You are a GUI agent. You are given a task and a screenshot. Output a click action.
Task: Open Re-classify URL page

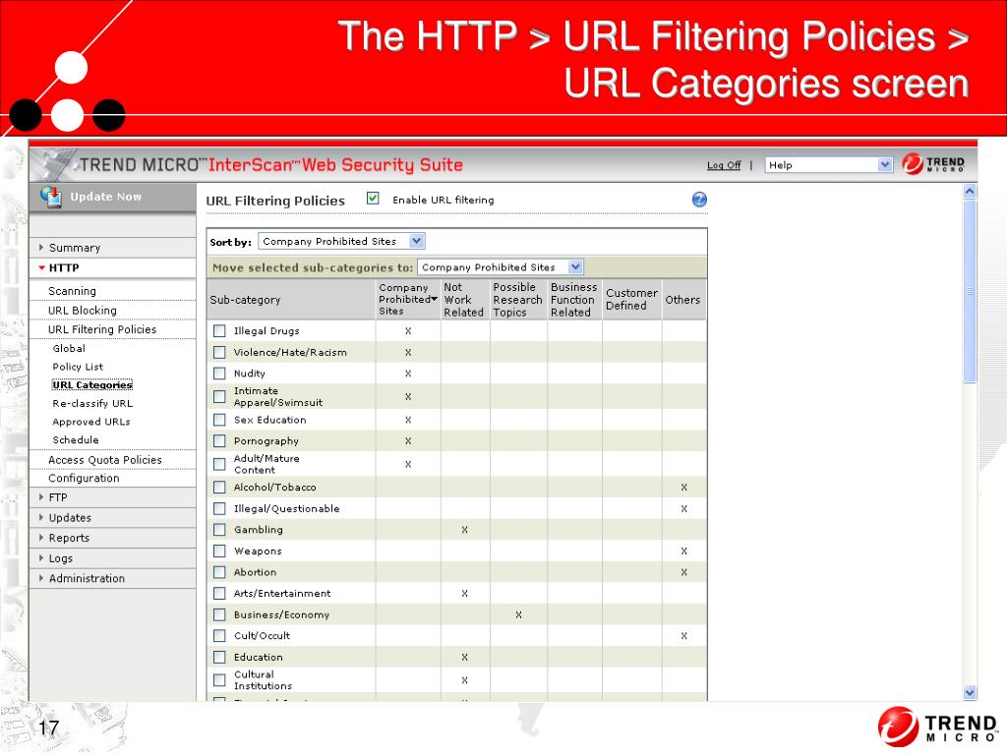pyautogui.click(x=92, y=403)
